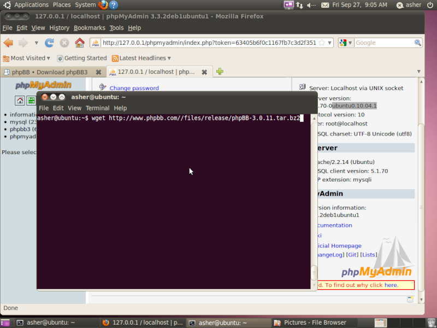437x328 pixels.
Task: Click the 'here' link in warning box
Action: point(391,285)
